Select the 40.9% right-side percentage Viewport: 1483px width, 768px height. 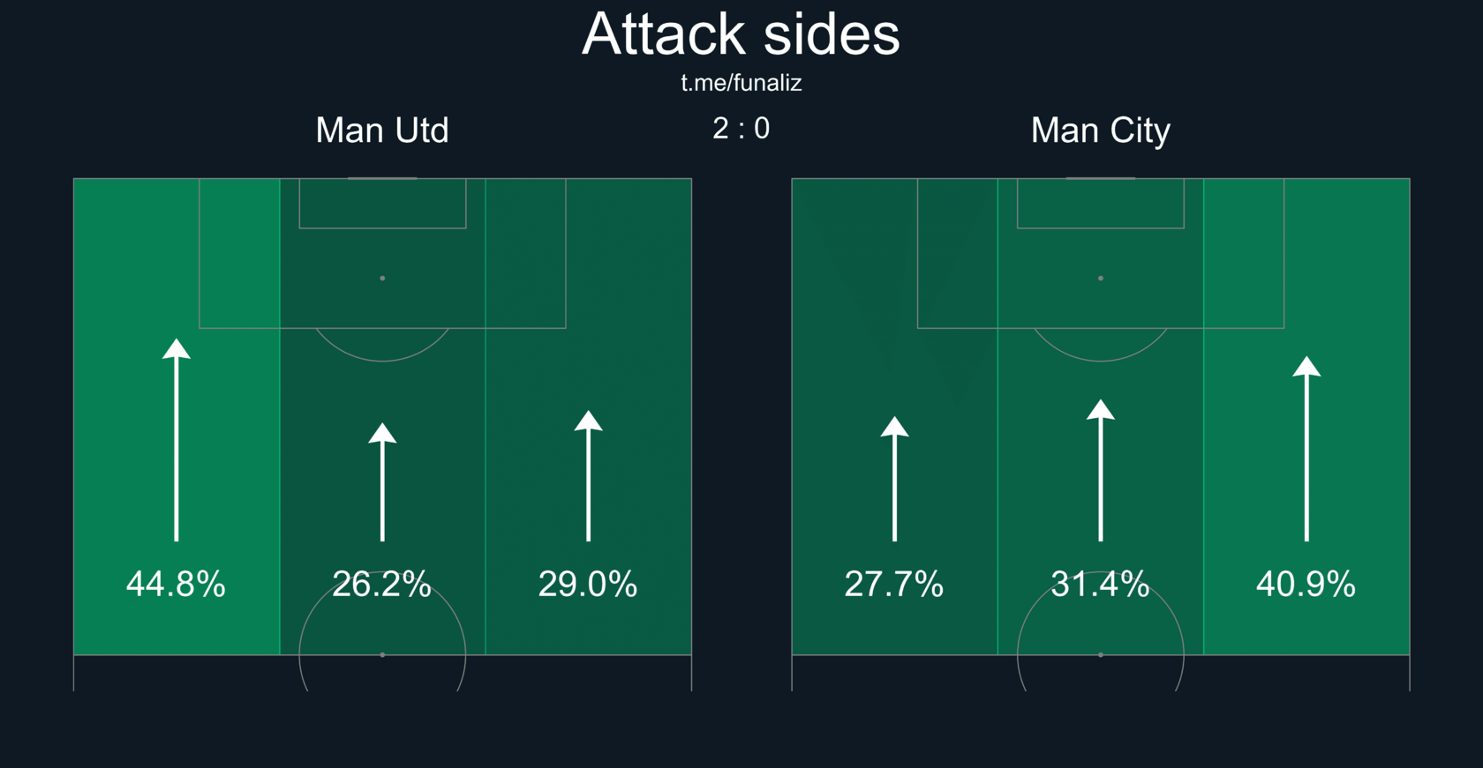tap(1306, 584)
